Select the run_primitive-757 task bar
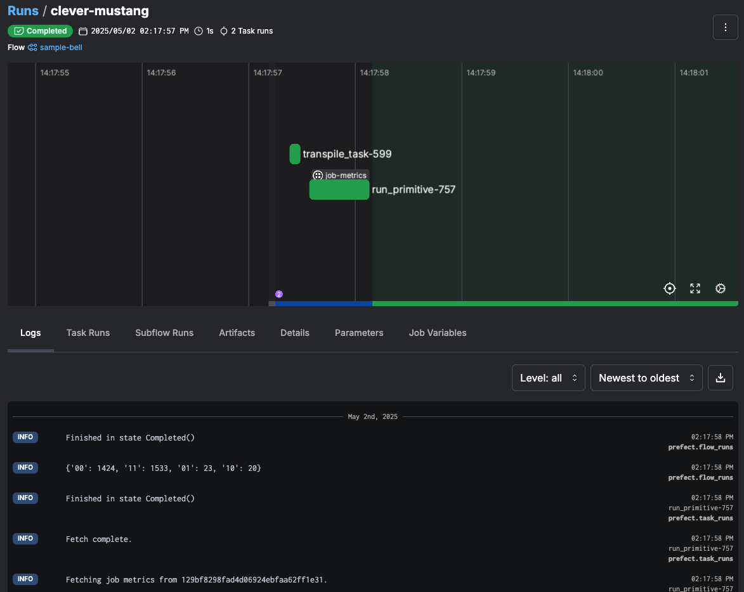744x592 pixels. (x=339, y=190)
